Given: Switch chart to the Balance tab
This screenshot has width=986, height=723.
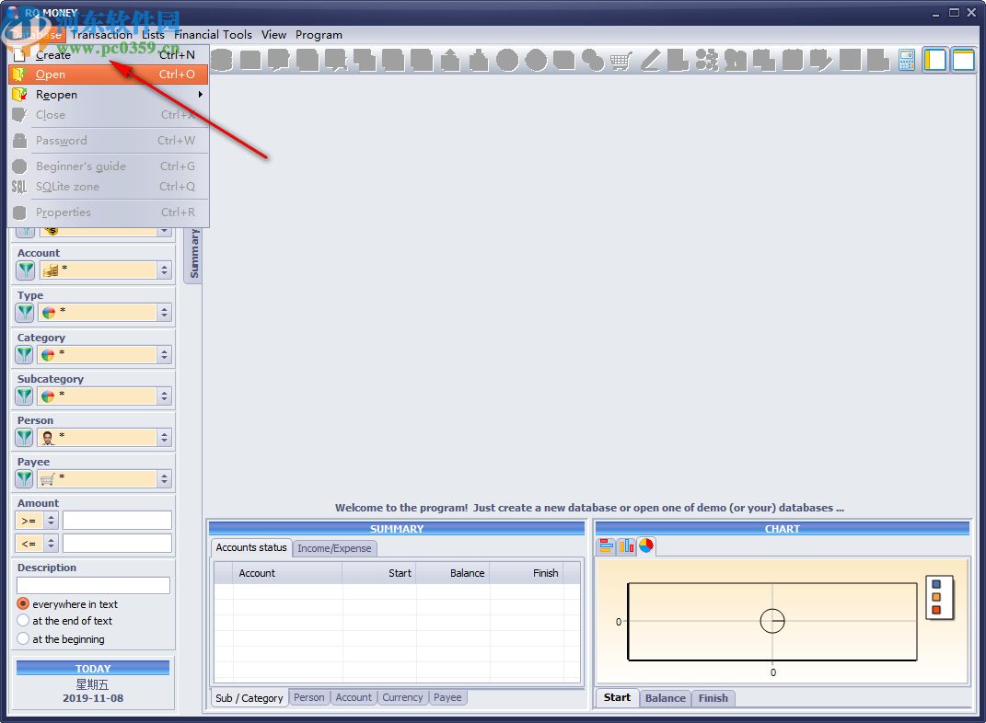Looking at the screenshot, I should [666, 698].
